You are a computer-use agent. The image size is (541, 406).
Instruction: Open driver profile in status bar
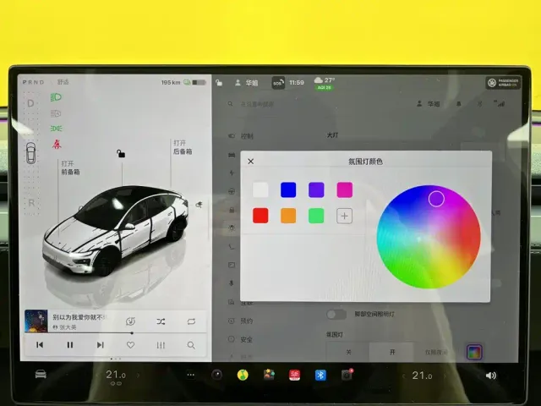[246, 83]
